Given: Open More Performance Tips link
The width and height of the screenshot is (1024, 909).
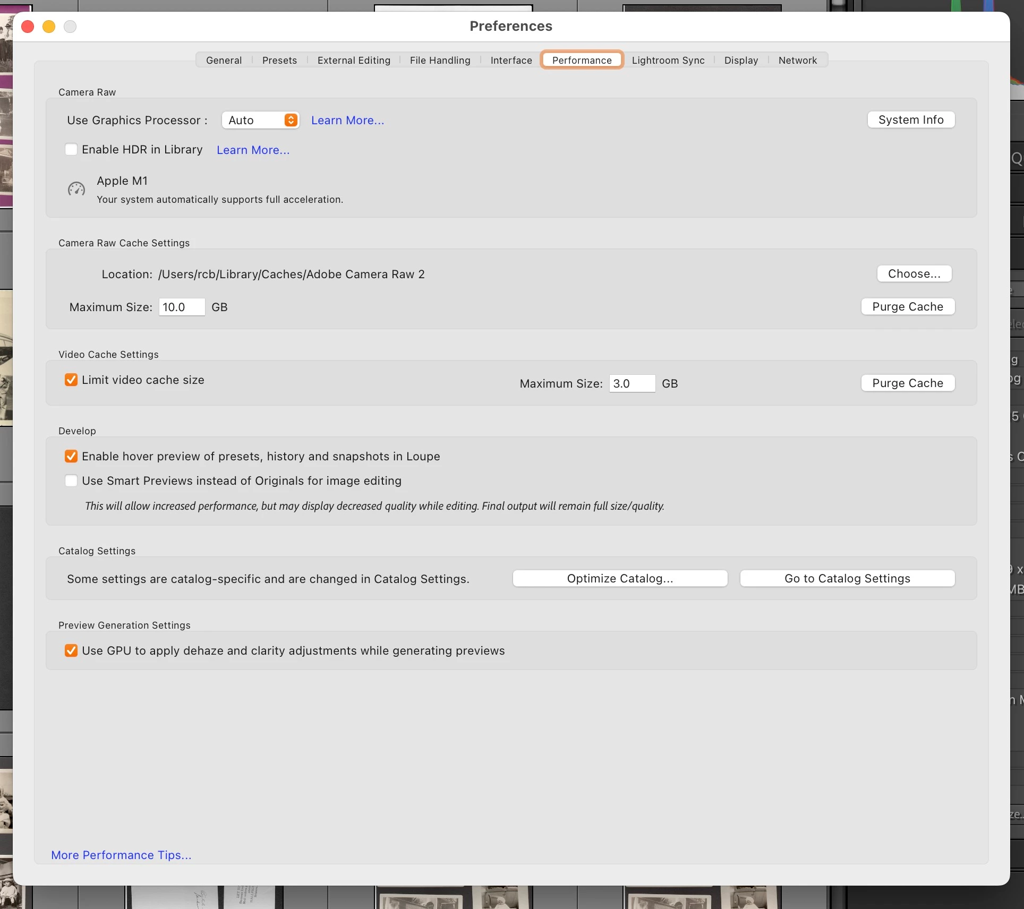Looking at the screenshot, I should pos(121,855).
